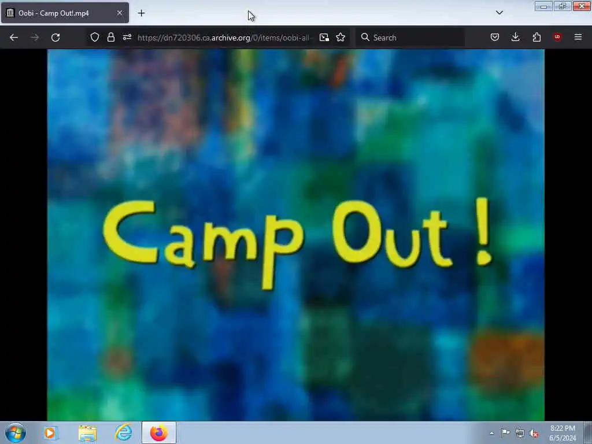Open the uBlock Origin extension icon
This screenshot has height=444, width=592.
(x=557, y=37)
